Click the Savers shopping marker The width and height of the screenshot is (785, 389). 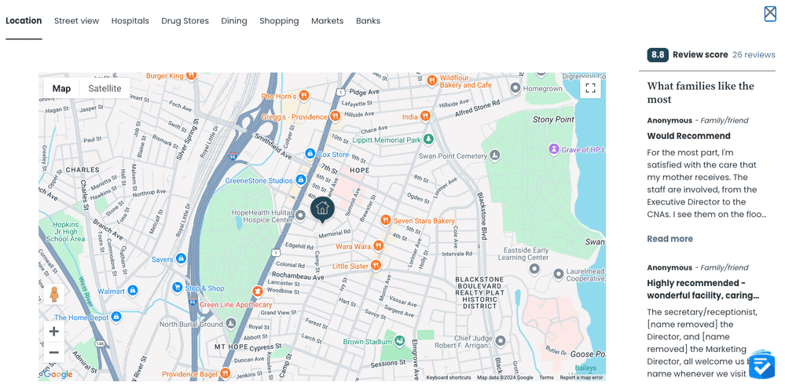[181, 259]
